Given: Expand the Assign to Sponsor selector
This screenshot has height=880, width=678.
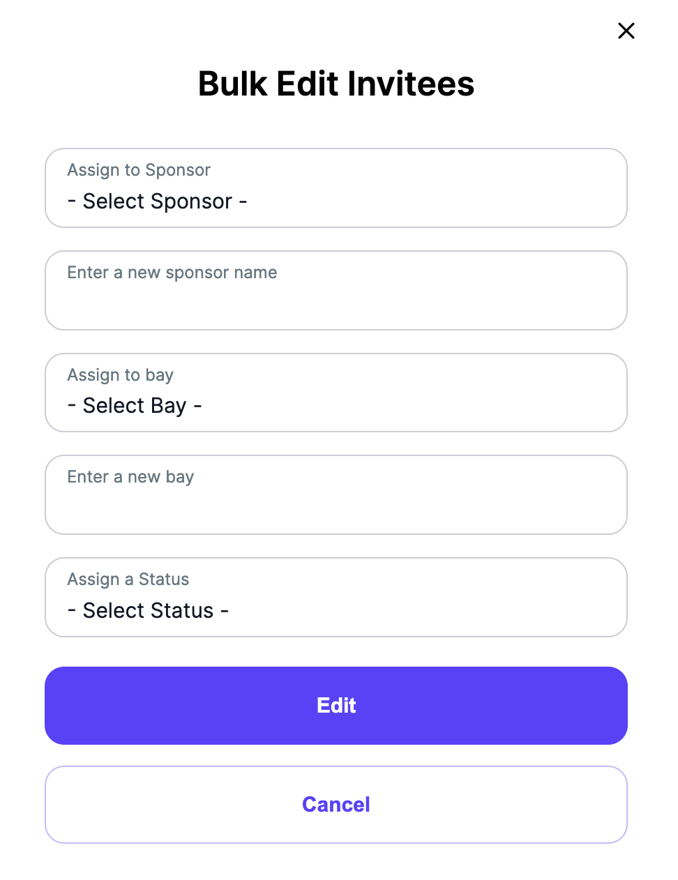Looking at the screenshot, I should tap(336, 188).
